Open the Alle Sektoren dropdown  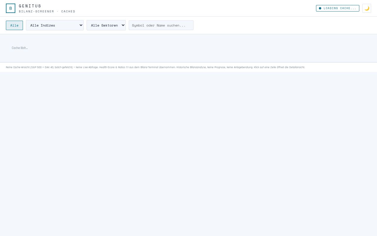pyautogui.click(x=106, y=25)
